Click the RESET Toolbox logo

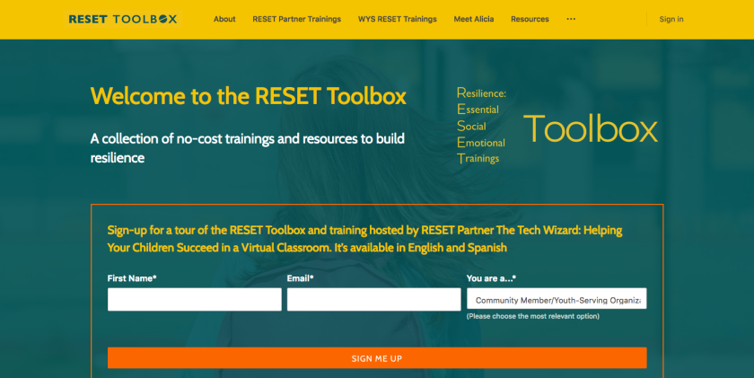pyautogui.click(x=123, y=19)
